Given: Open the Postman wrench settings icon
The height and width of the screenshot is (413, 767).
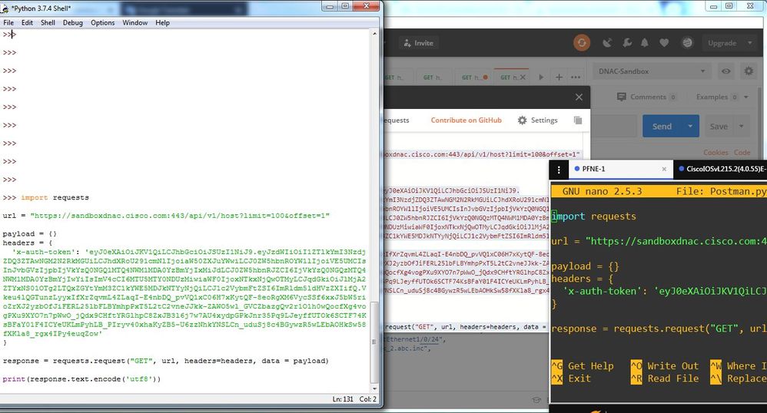Looking at the screenshot, I should pos(627,43).
